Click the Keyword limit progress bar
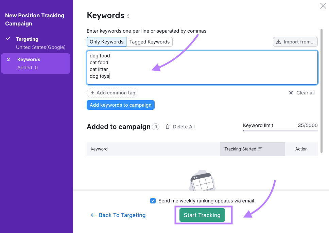 tap(280, 130)
